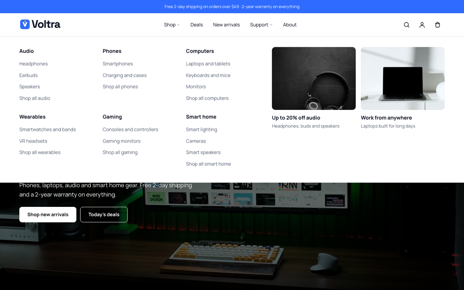This screenshot has width=464, height=290.
Task: Click the free shipping announcement banner
Action: click(232, 7)
